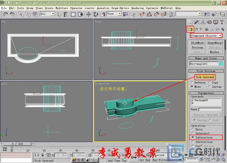Choose the Intersection operation radio
Image resolution: width=227 pixels, height=163 pixels.
(x=193, y=133)
